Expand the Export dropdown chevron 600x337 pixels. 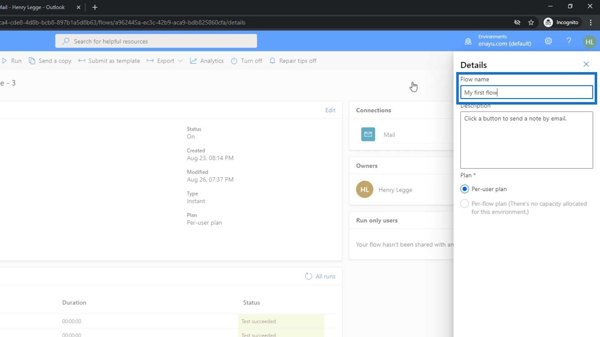[x=180, y=61]
